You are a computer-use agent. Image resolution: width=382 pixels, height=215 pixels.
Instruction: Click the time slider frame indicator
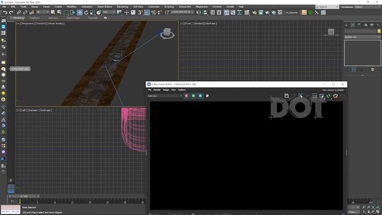tap(24, 196)
